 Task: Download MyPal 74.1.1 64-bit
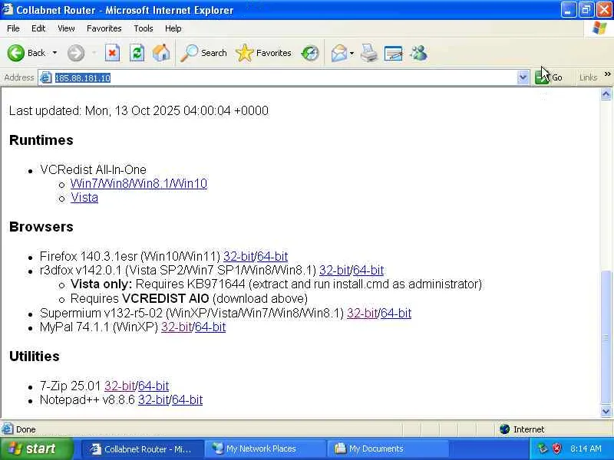point(210,327)
